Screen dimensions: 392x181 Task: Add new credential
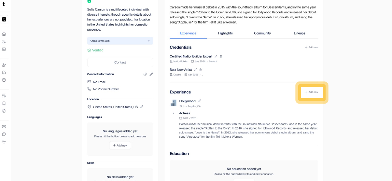[x=311, y=48]
